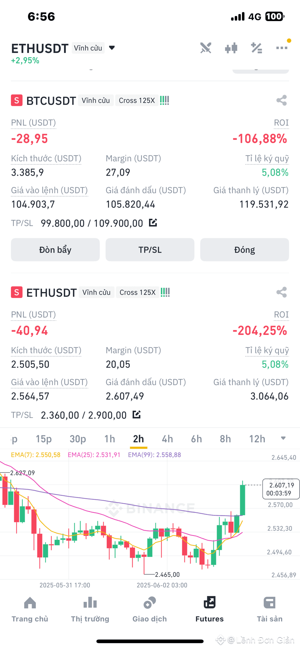Expand more chart timeframe options
300x649 pixels.
point(283,438)
